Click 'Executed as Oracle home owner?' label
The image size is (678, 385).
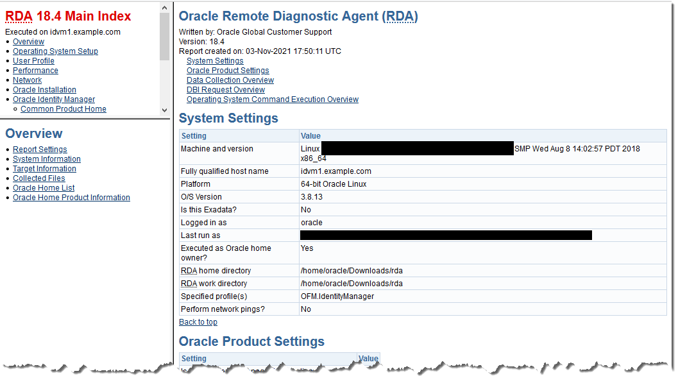click(x=226, y=253)
